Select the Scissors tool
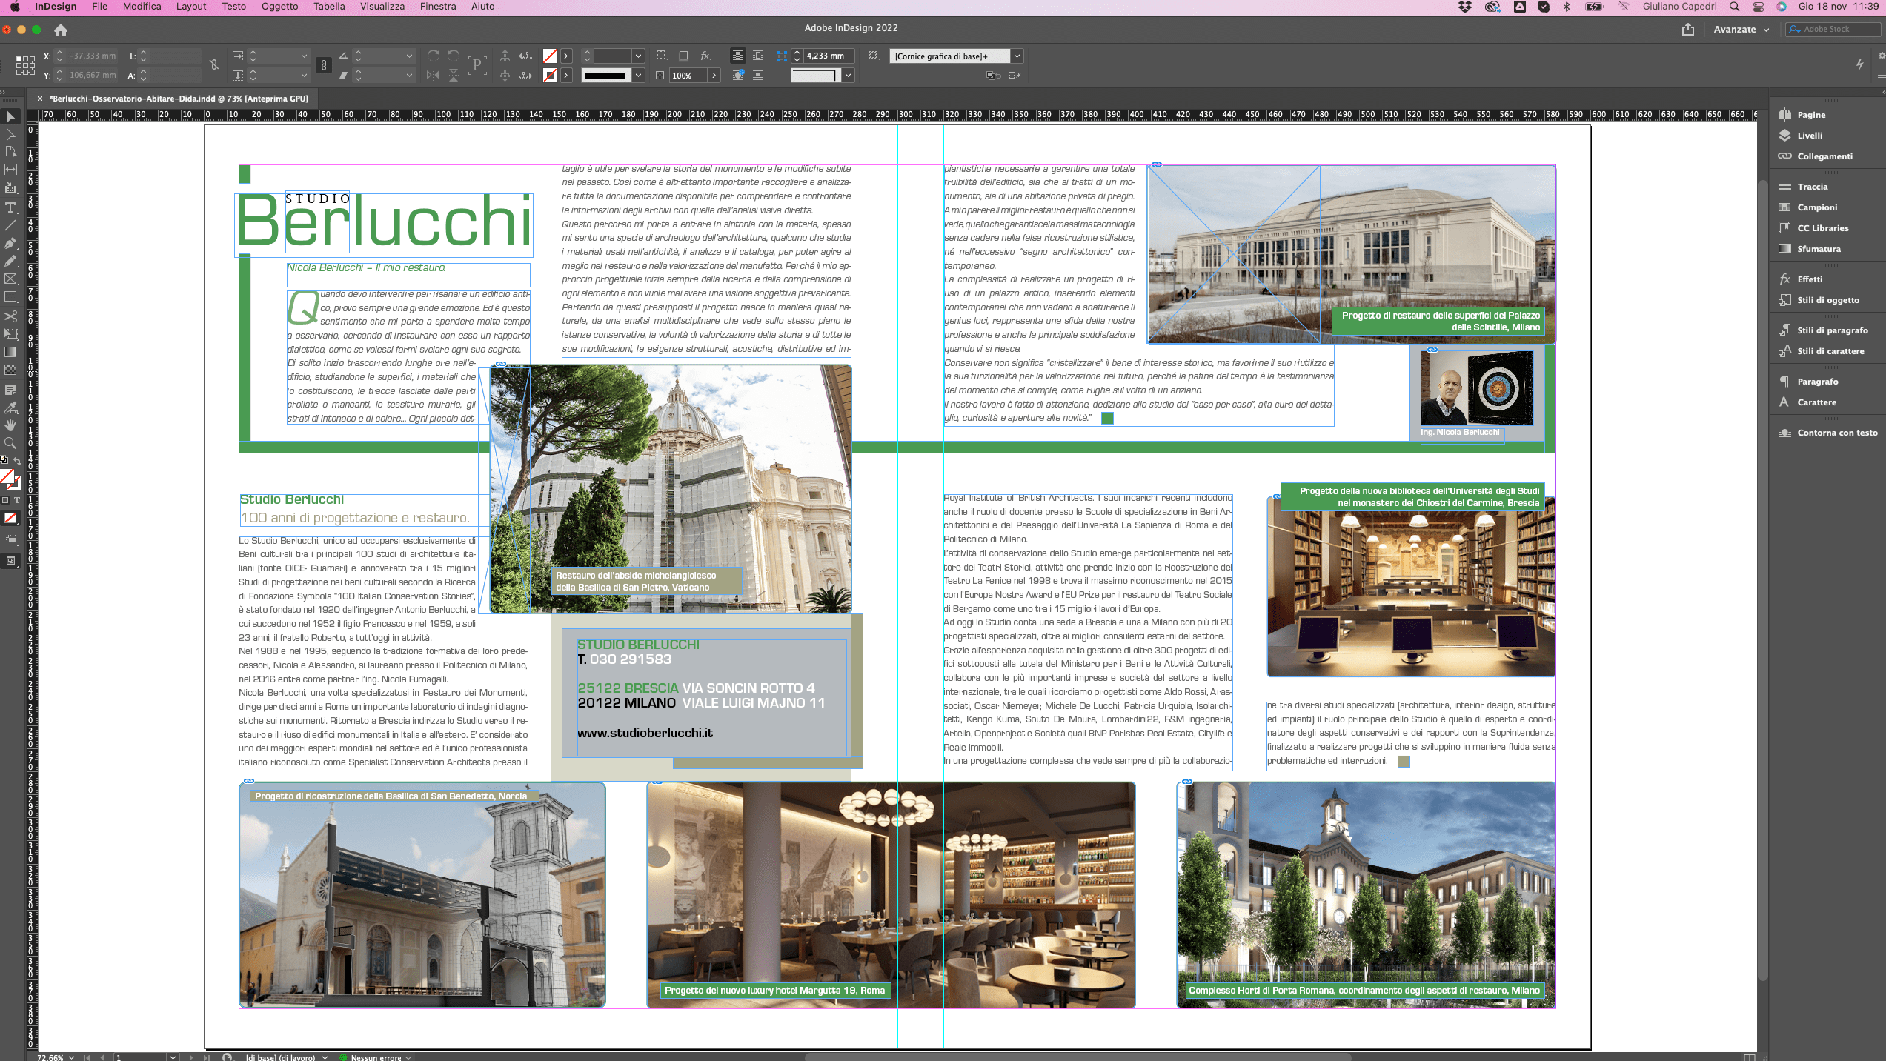The image size is (1886, 1061). (10, 316)
